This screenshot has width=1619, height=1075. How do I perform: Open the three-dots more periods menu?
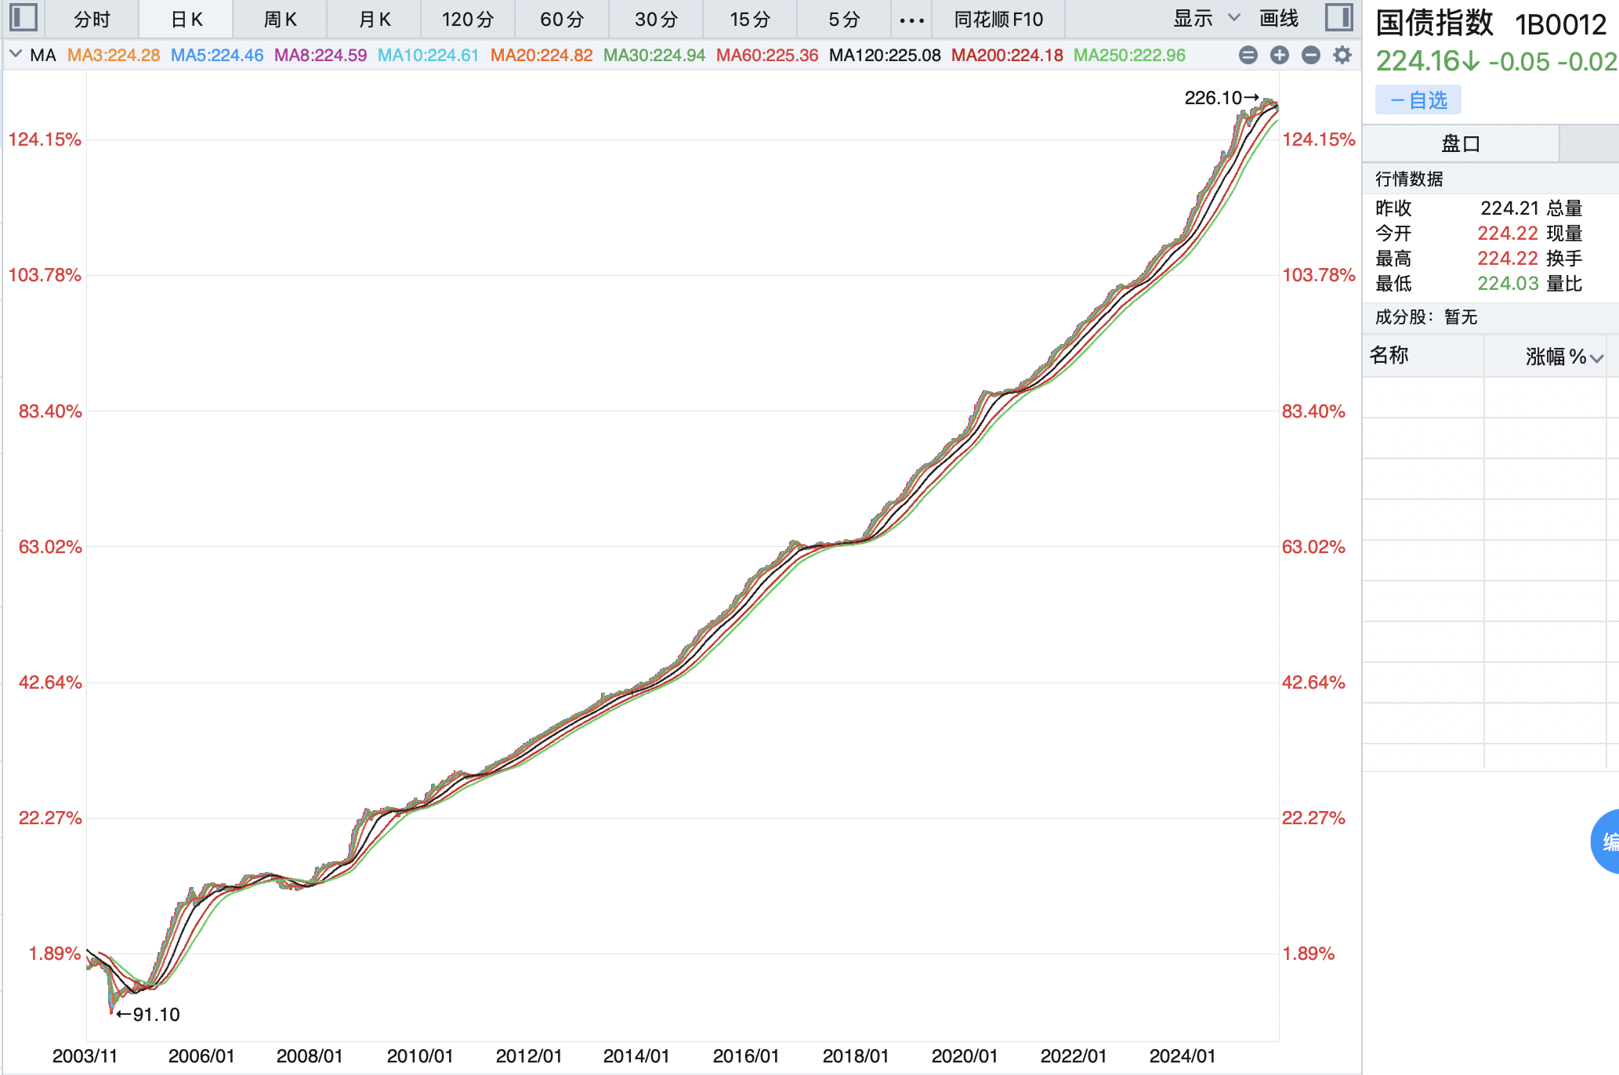[911, 20]
